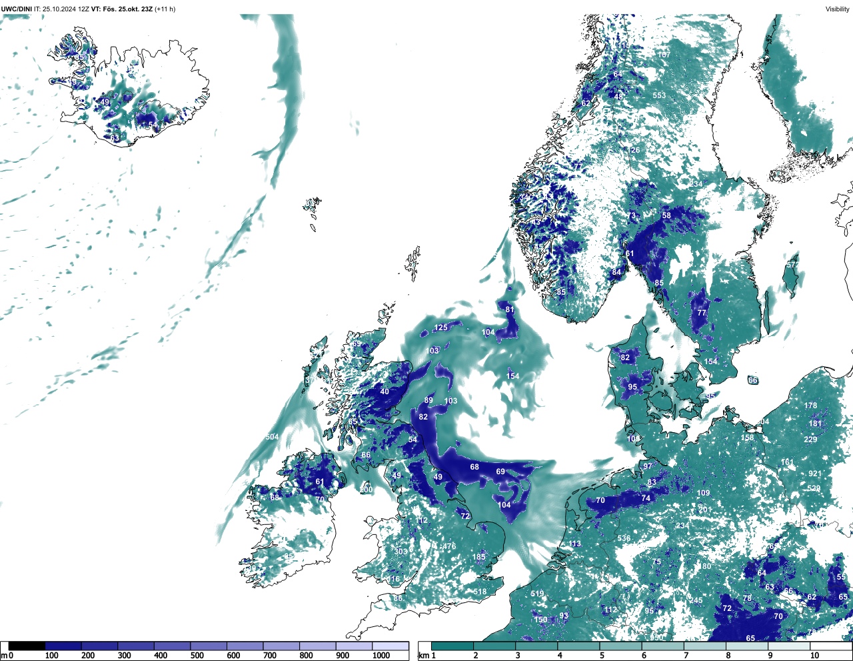
Task: Click the '40' value over the Scottish Highlands
Action: [385, 392]
